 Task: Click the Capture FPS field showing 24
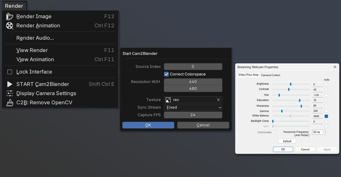point(193,115)
